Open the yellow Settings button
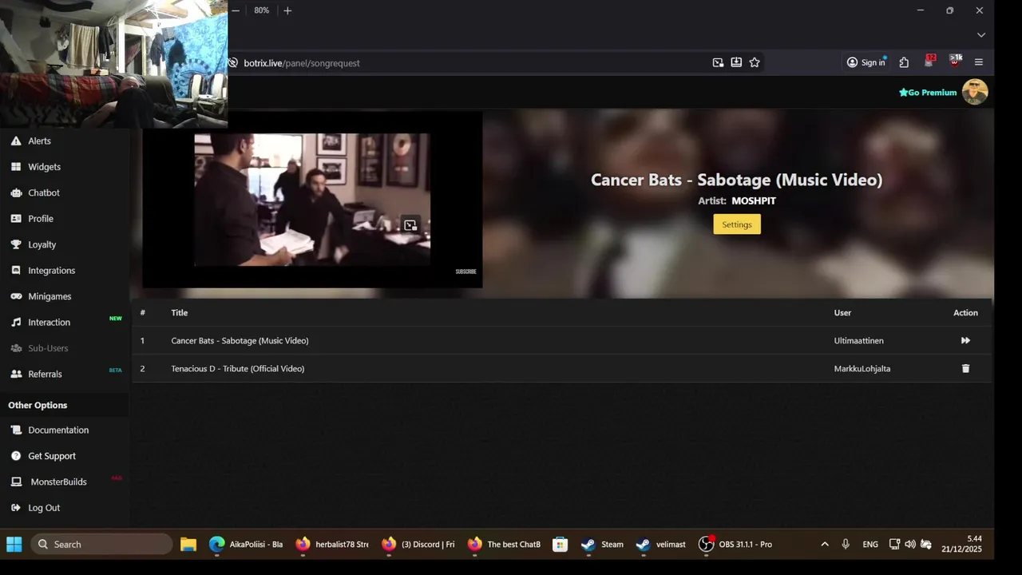The image size is (1022, 575). (x=737, y=224)
